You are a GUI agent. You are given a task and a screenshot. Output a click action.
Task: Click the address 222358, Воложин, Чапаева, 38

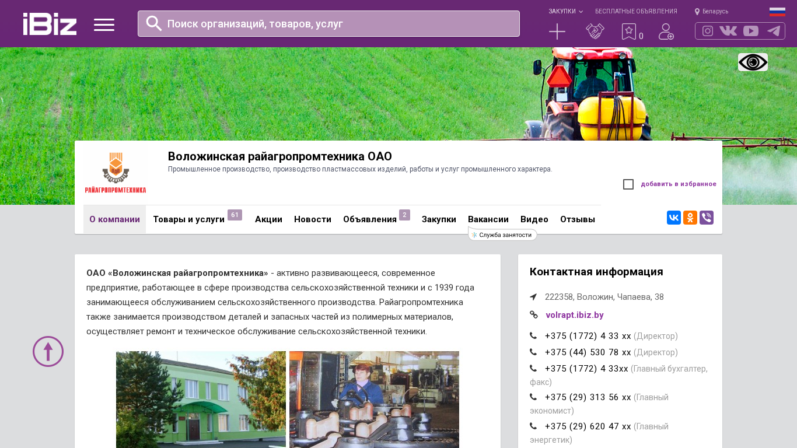click(x=604, y=297)
